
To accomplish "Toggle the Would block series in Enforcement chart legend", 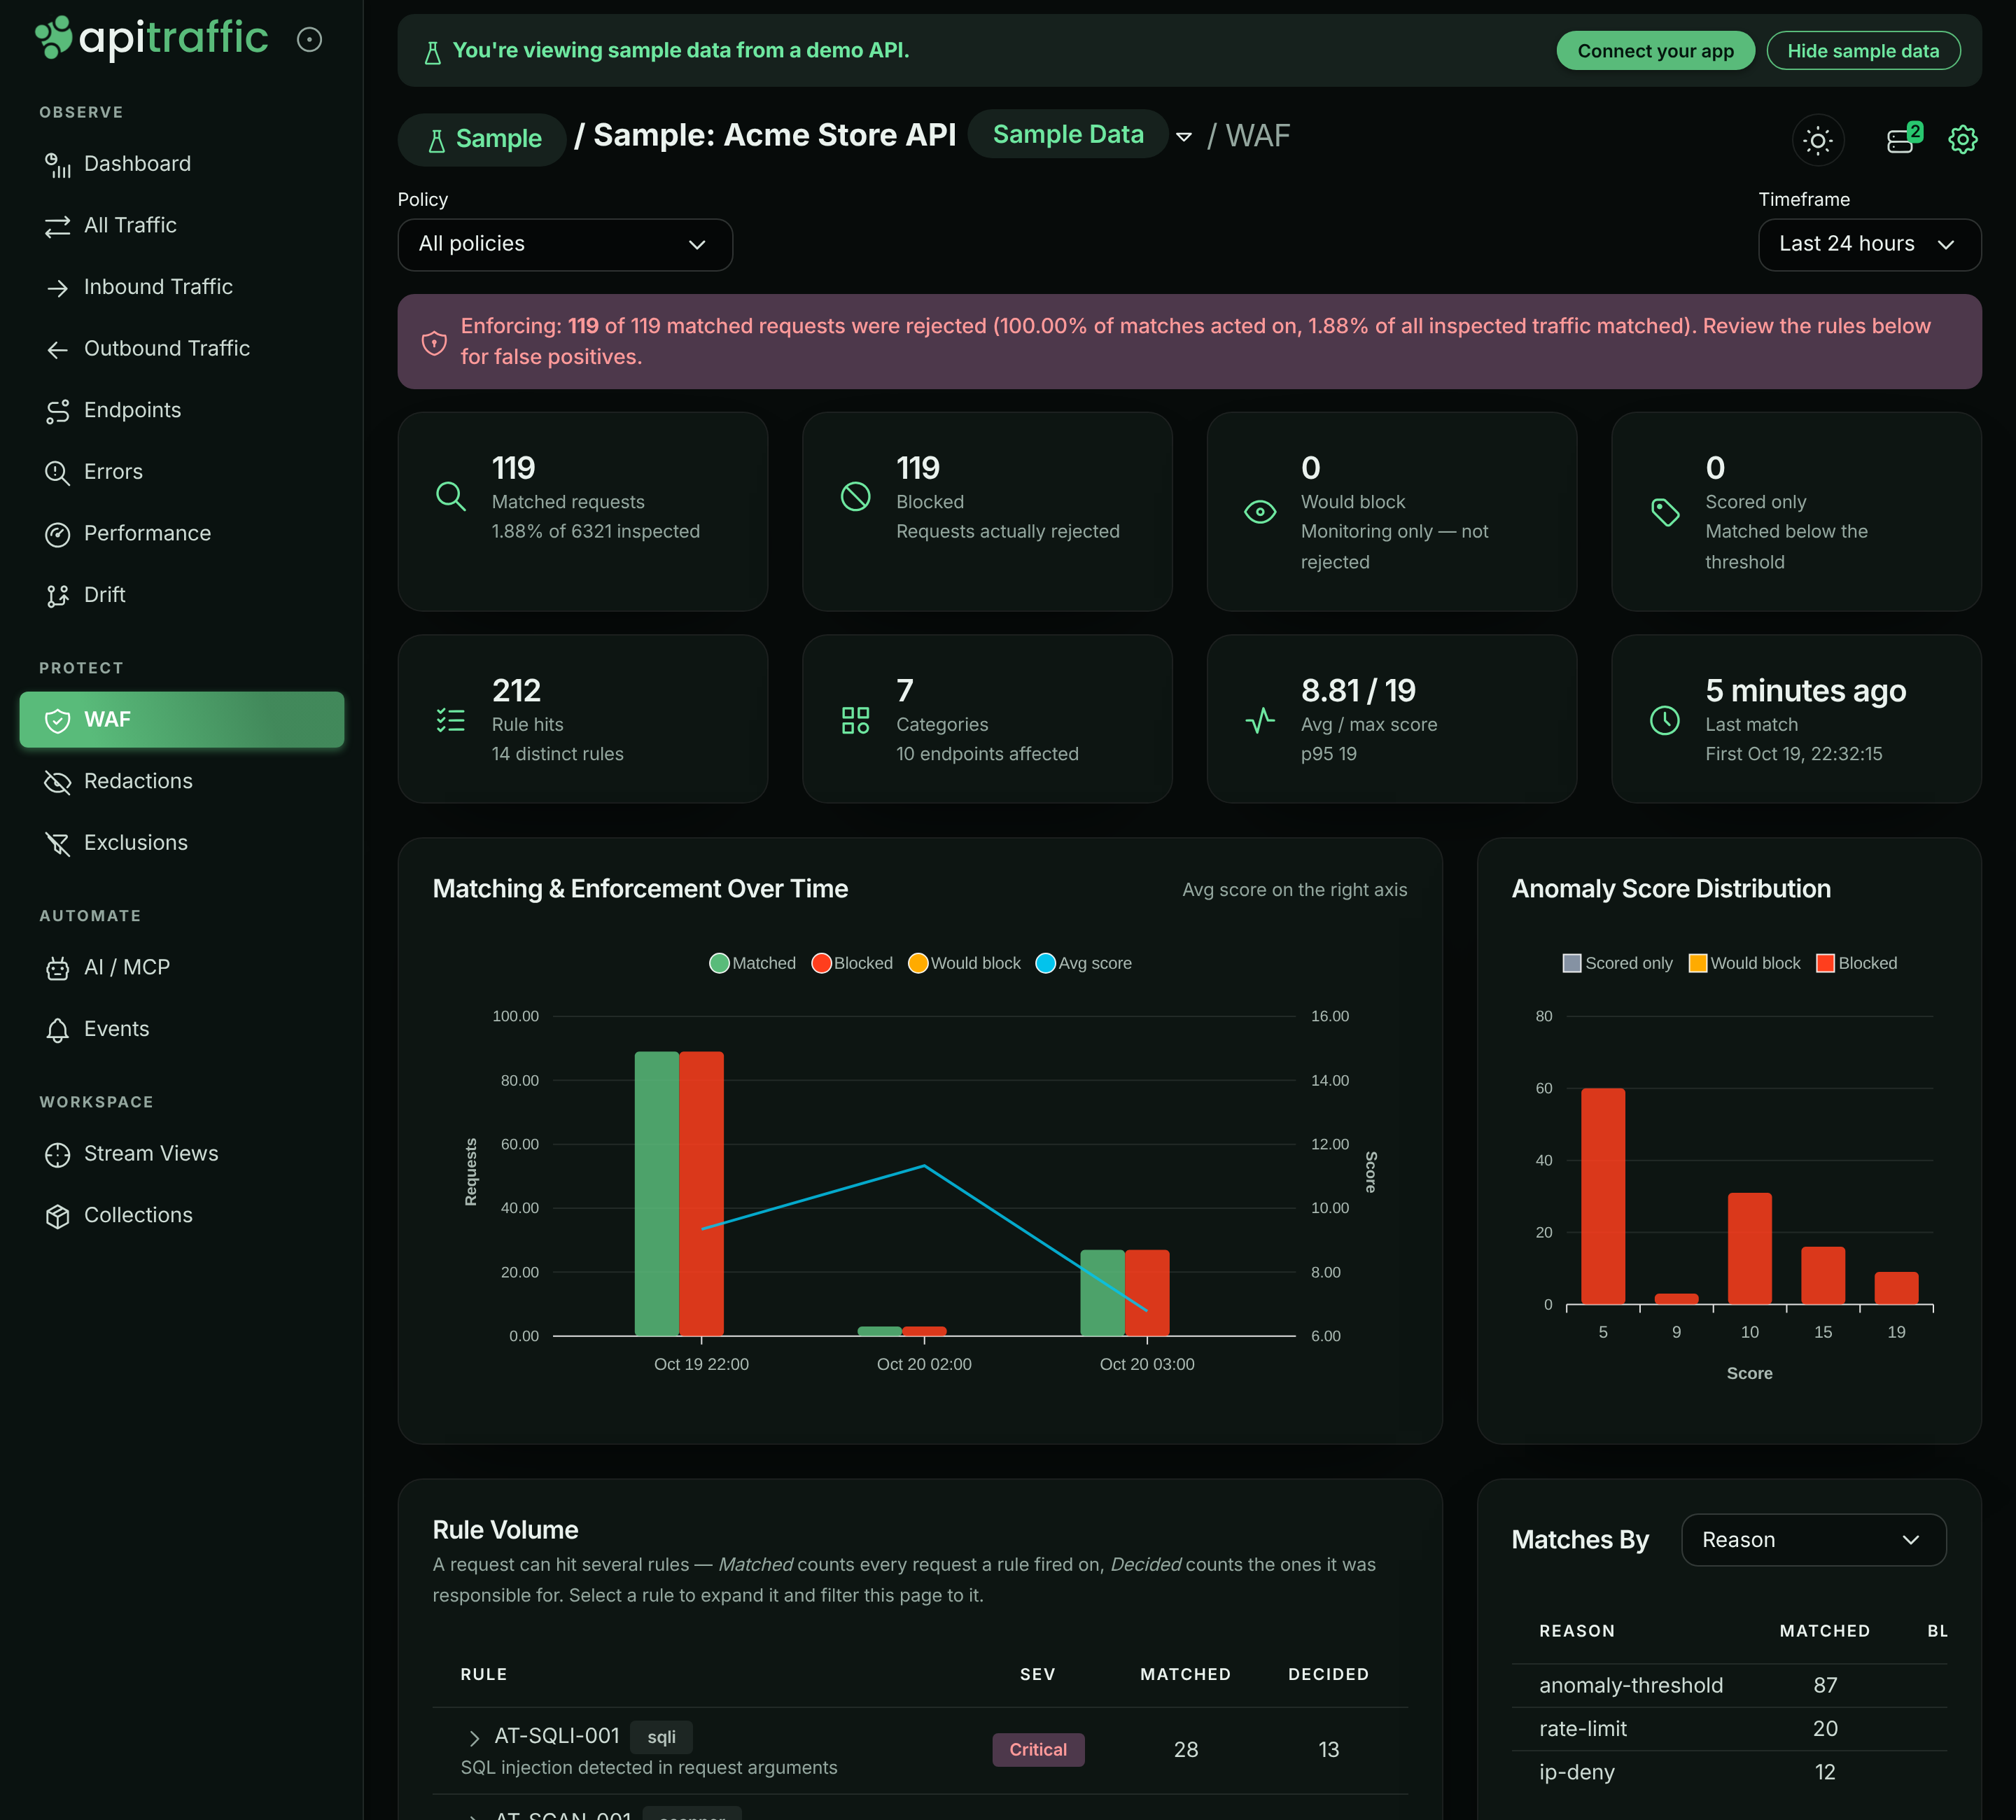I will pyautogui.click(x=964, y=963).
